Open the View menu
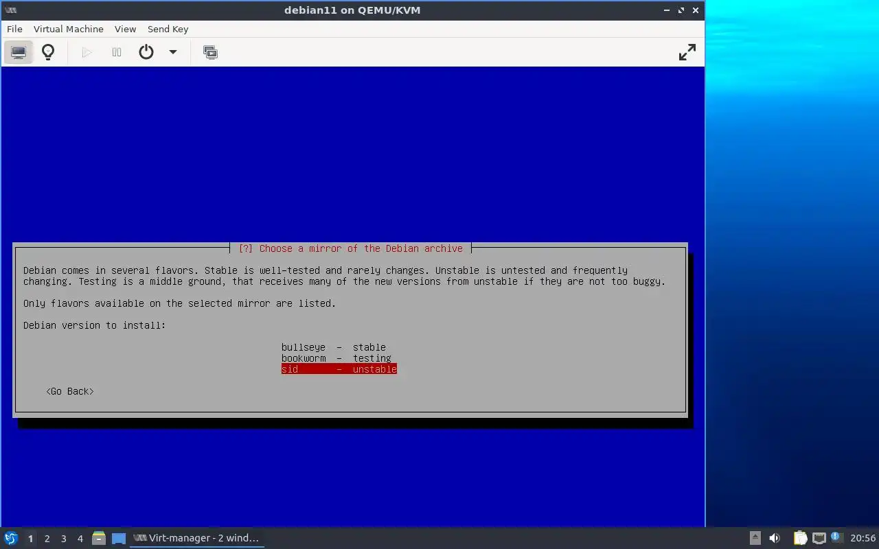Screen dimensions: 879x549 click(x=125, y=29)
